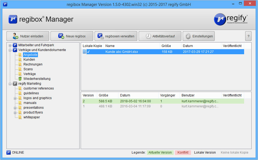Toggle local copy checkmark for Kunde abc GmbH.xlsx
This screenshot has width=258, height=160.
pos(88,52)
